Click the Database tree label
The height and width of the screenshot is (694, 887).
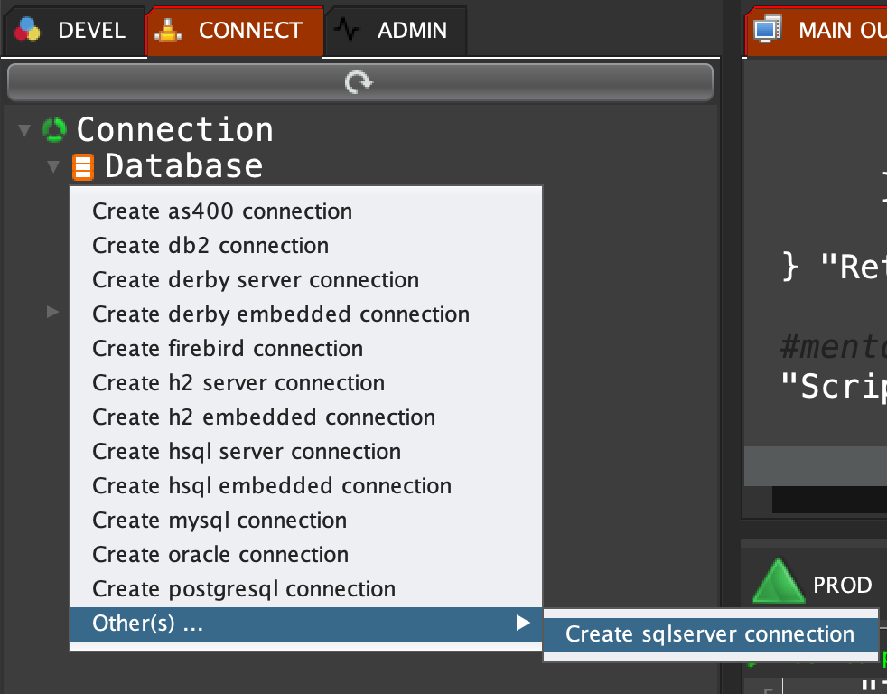tap(183, 166)
